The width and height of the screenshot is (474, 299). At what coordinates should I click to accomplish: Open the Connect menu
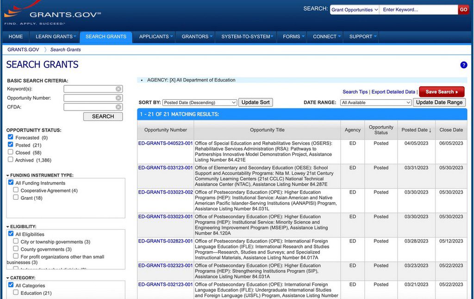[x=325, y=37]
